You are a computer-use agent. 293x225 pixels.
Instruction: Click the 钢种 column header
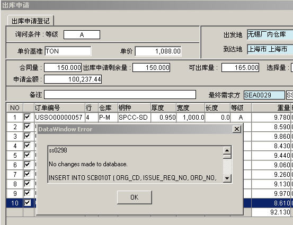tap(134, 108)
